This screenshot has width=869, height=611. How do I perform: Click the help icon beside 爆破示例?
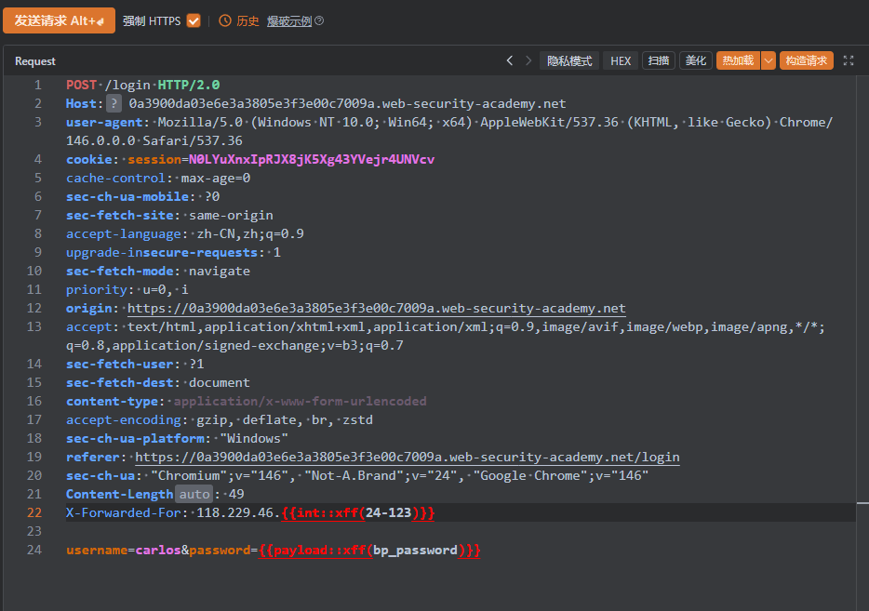319,20
